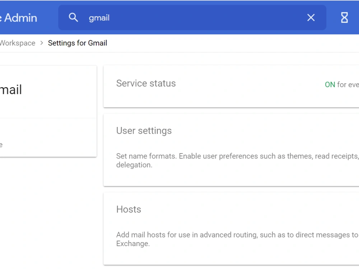The image size is (359, 269).
Task: Click the Gmail title in the left card
Action: tap(11, 89)
